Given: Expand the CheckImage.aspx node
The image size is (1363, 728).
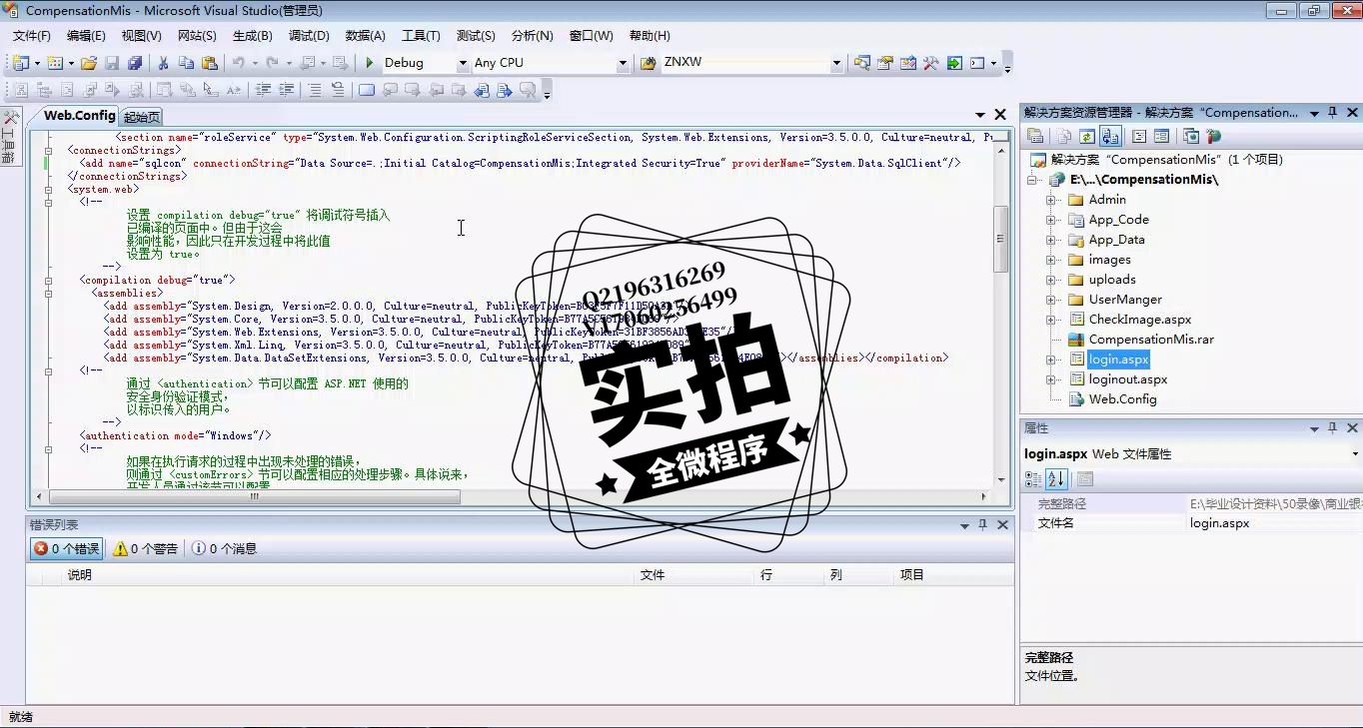Looking at the screenshot, I should click(1051, 320).
